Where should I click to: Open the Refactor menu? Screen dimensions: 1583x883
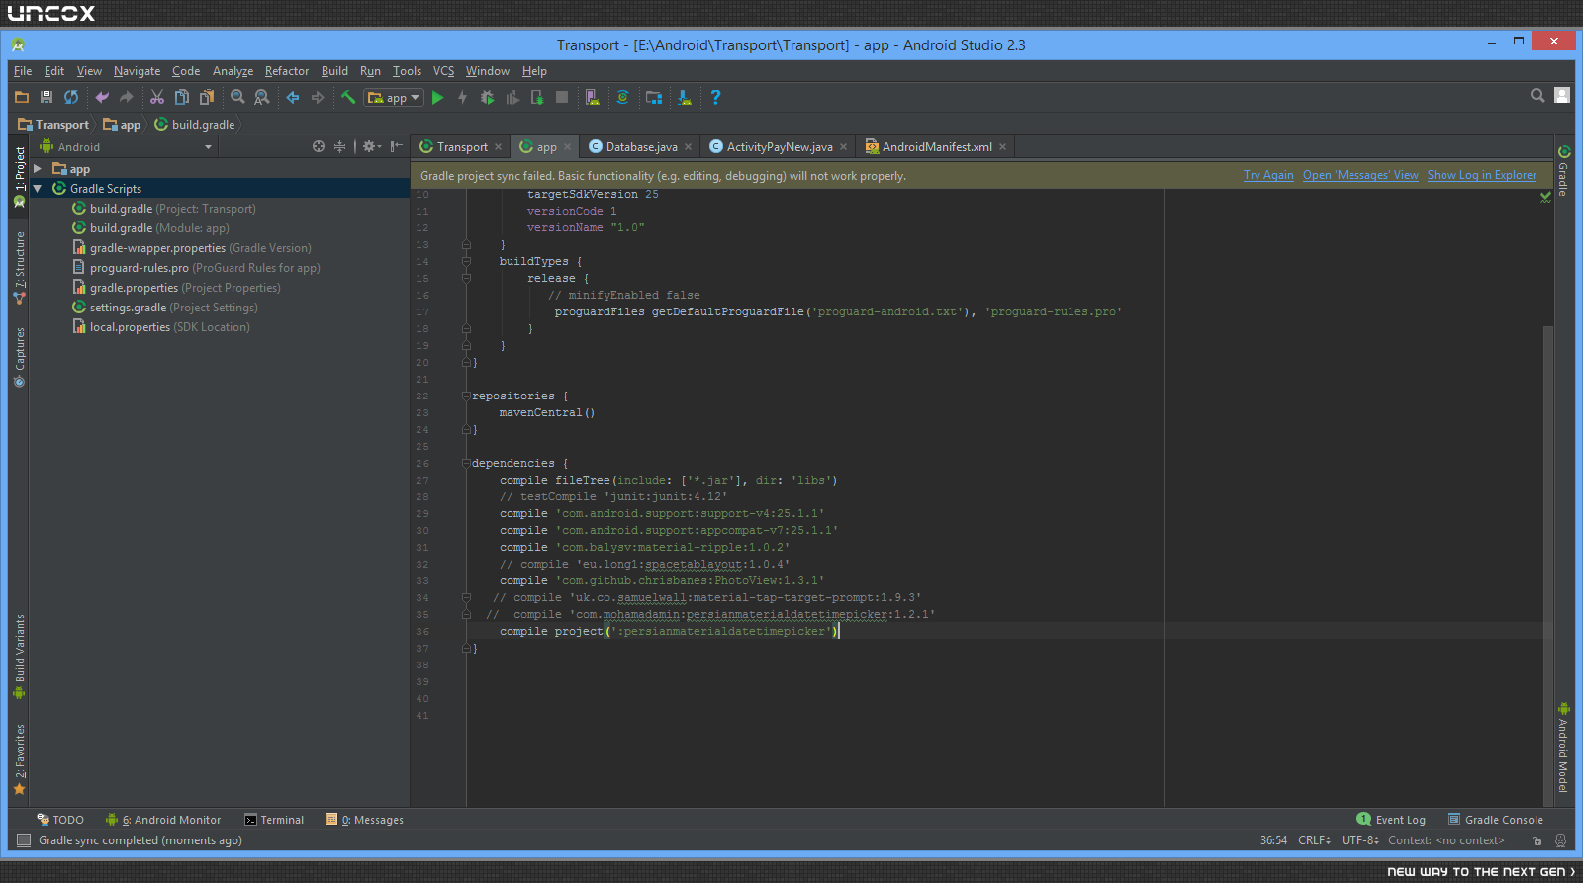point(287,71)
